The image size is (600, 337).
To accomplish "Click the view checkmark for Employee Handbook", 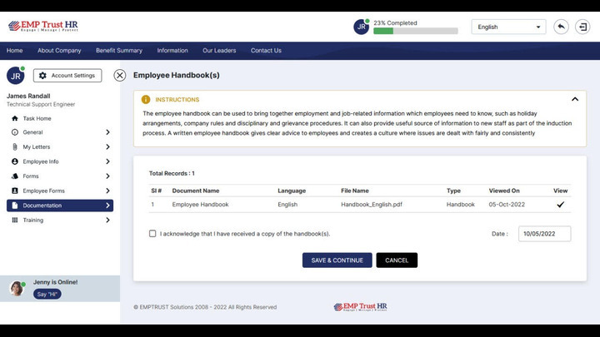I will (560, 205).
